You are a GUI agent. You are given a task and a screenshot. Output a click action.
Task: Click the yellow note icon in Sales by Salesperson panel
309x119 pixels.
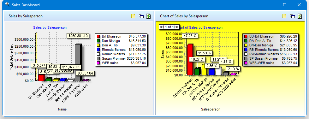click(x=133, y=16)
